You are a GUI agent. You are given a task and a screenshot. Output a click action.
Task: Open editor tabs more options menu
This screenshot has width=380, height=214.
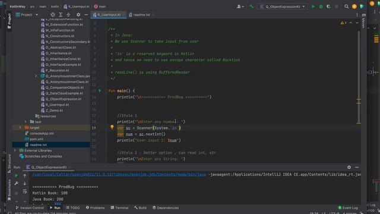pos(357,15)
